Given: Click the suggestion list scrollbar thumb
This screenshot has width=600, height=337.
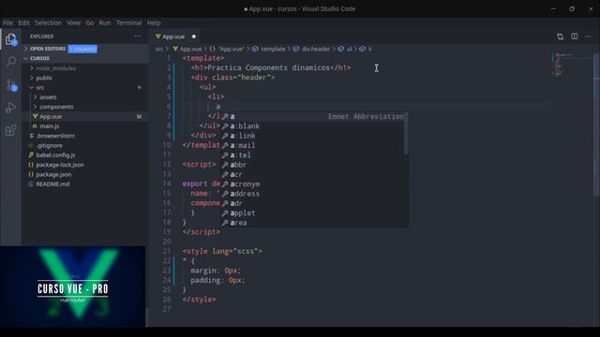Looking at the screenshot, I should coord(406,133).
